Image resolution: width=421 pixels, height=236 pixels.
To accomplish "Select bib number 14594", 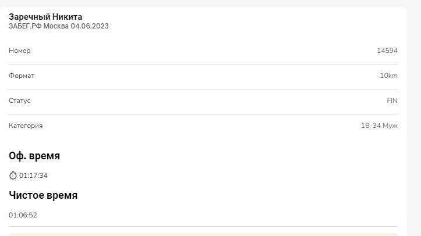I will 387,51.
